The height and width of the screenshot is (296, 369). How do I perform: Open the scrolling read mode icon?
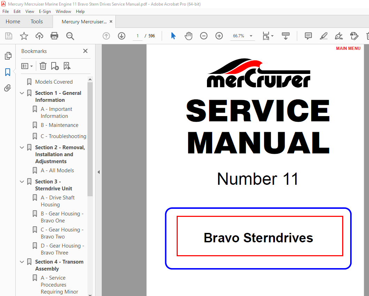point(285,36)
